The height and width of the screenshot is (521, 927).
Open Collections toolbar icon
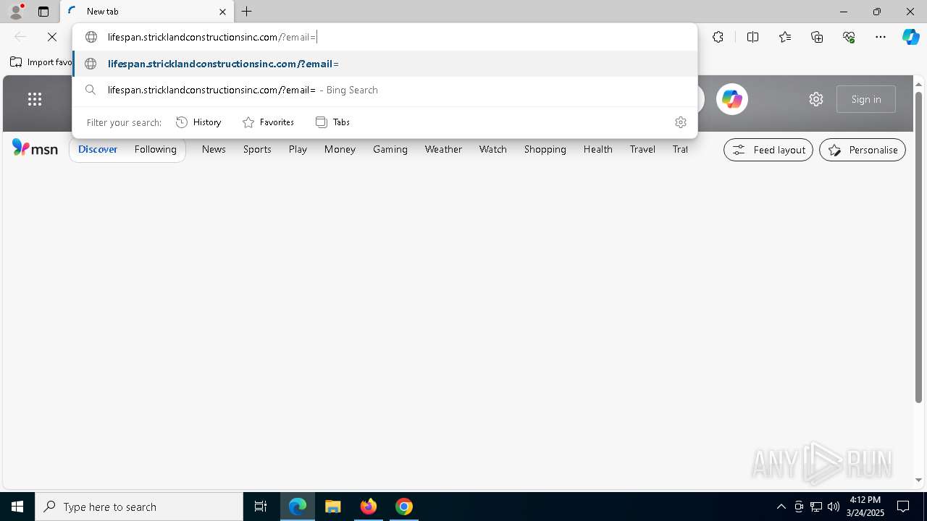[817, 37]
